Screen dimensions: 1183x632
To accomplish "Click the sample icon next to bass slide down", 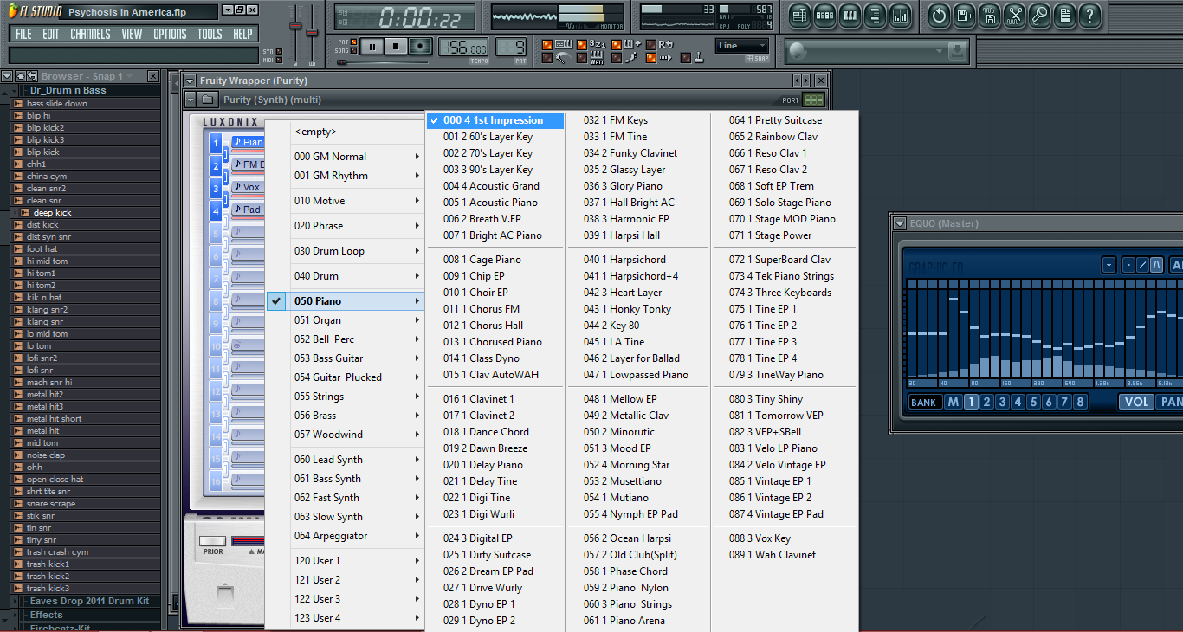I will tap(17, 103).
